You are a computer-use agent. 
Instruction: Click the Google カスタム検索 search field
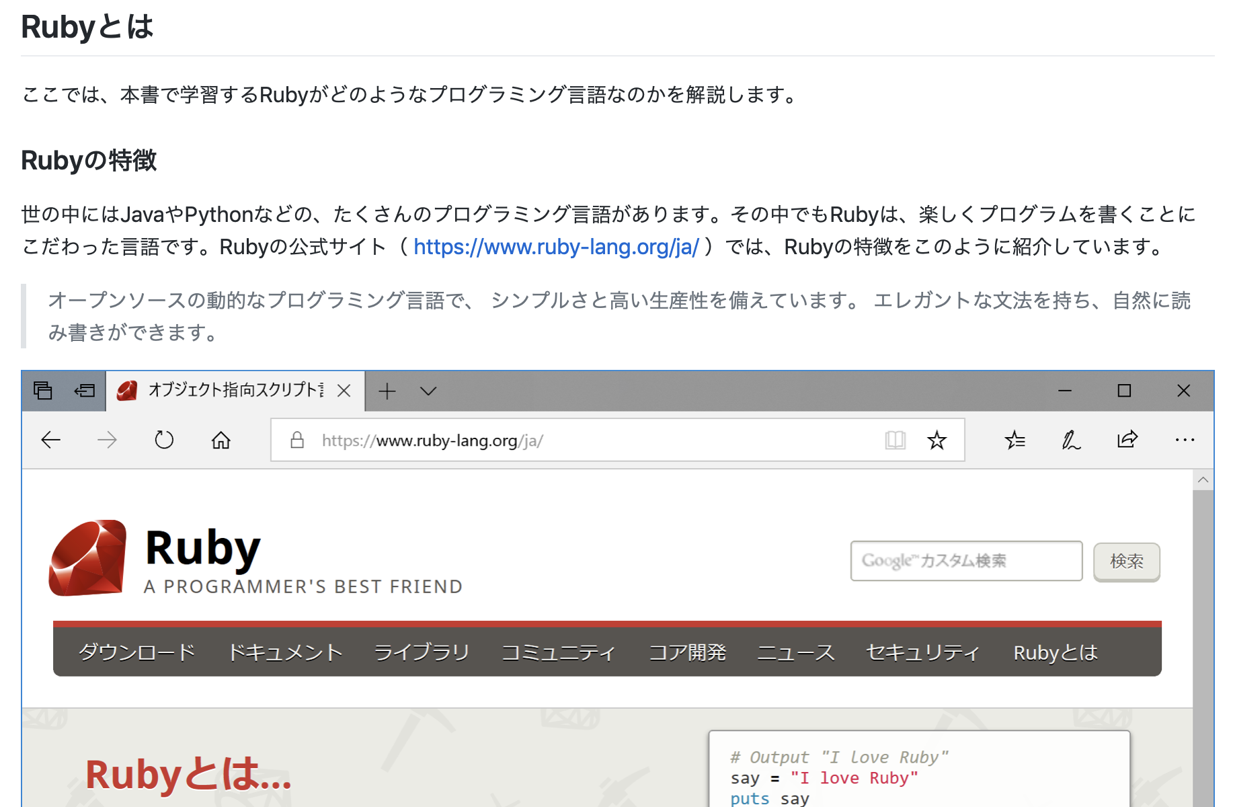click(966, 561)
